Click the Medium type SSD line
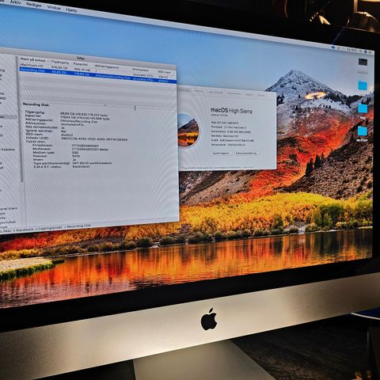This screenshot has width=380, height=380. 55,153
